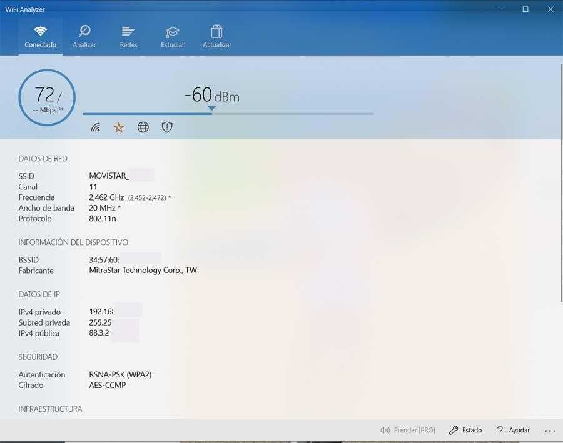This screenshot has height=443, width=563.
Task: Click the Actualizar shopping bag icon
Action: pos(217,37)
